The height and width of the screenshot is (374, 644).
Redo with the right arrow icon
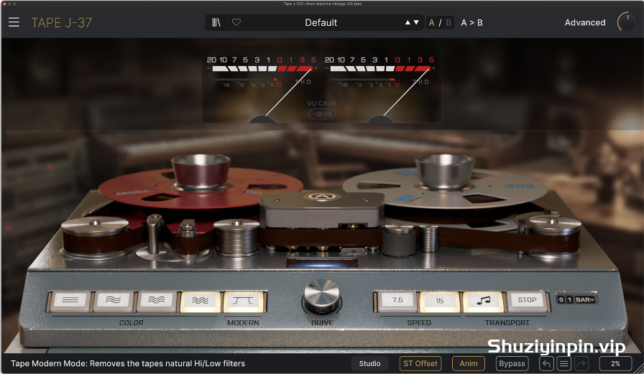point(581,363)
